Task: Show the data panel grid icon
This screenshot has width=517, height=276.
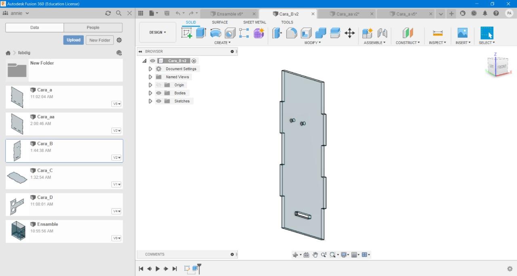Action: pyautogui.click(x=141, y=13)
